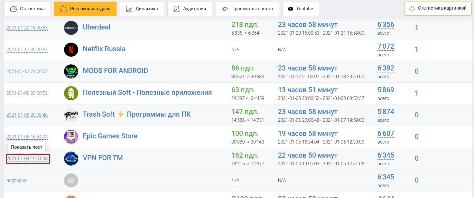Click the Epic Games Store avatar
This screenshot has width=474, height=198.
pos(71,137)
